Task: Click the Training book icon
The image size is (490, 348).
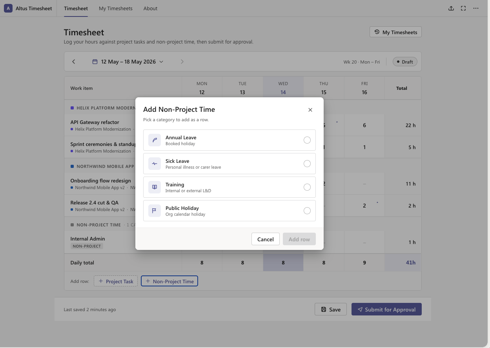Action: point(155,187)
